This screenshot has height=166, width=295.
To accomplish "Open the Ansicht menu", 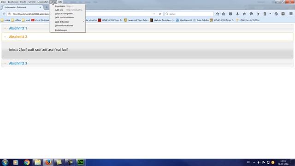I will (23, 2).
